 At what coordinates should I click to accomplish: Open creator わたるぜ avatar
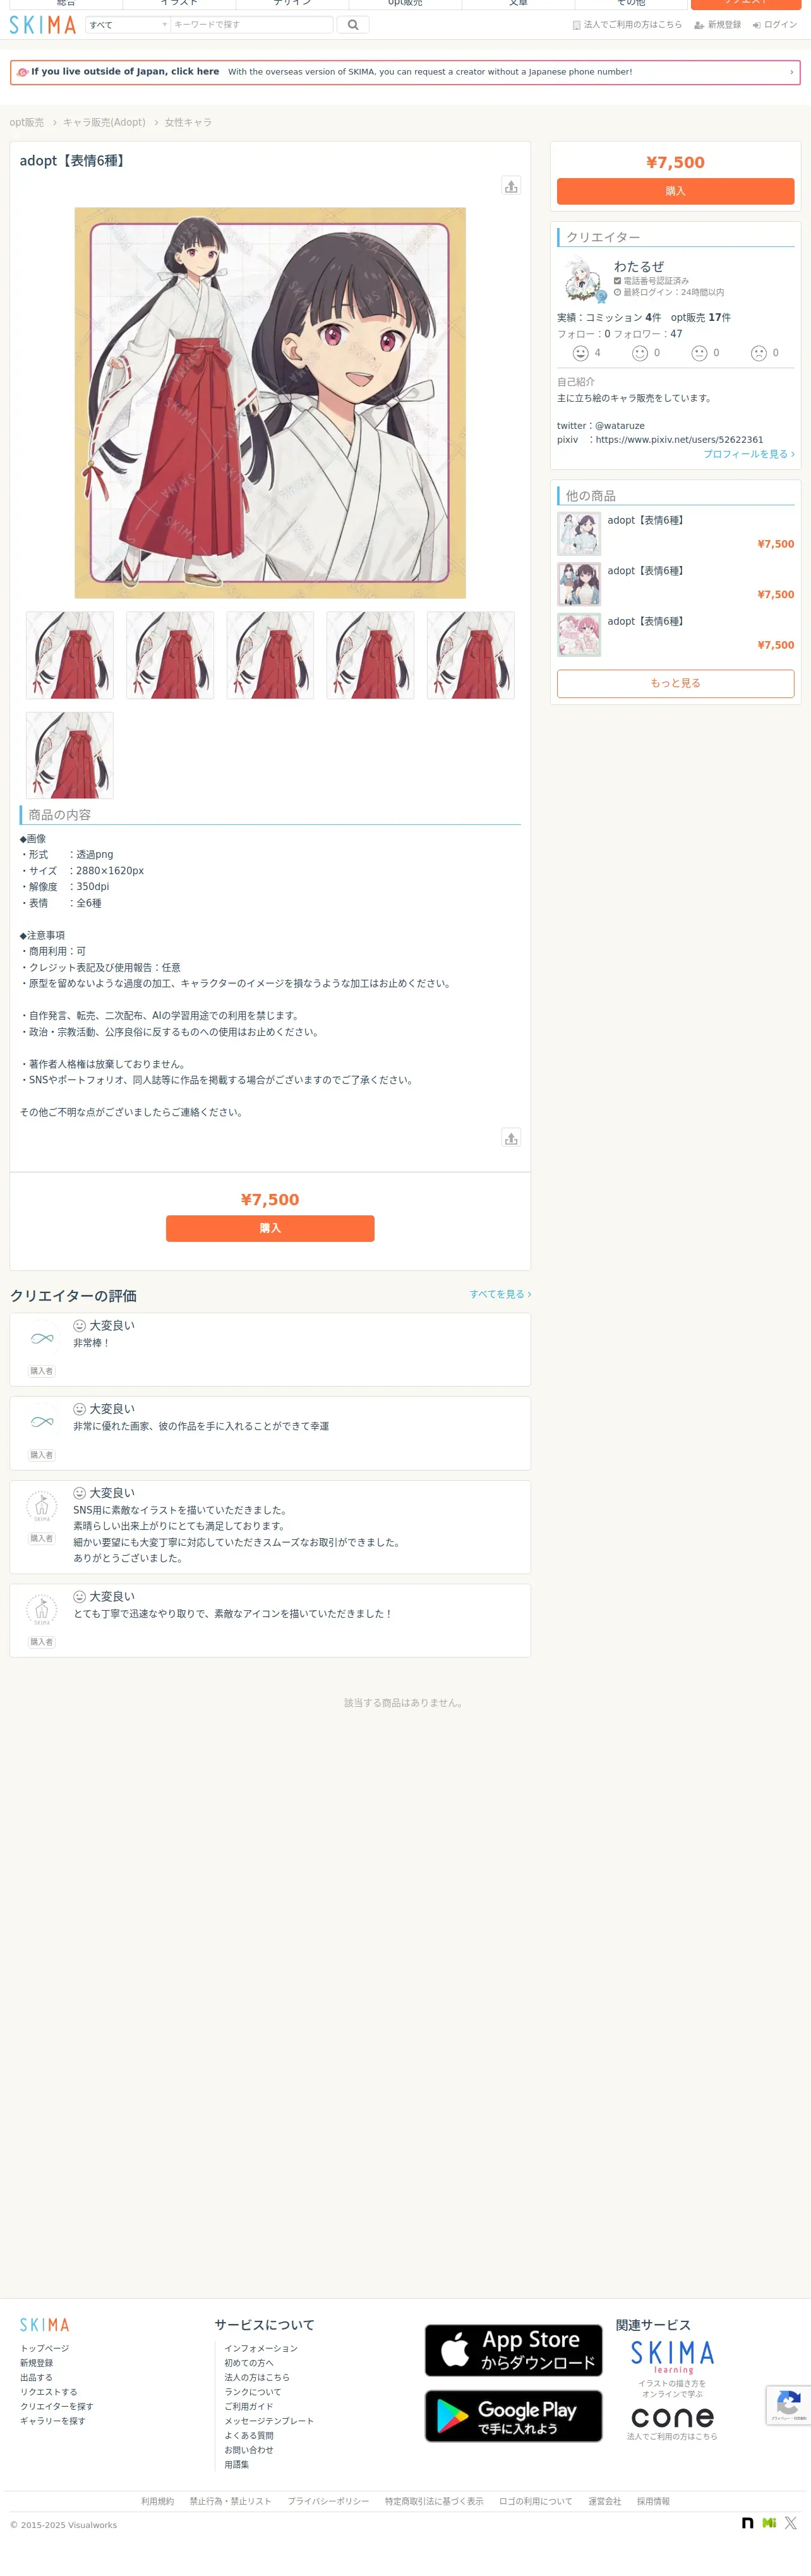(581, 281)
